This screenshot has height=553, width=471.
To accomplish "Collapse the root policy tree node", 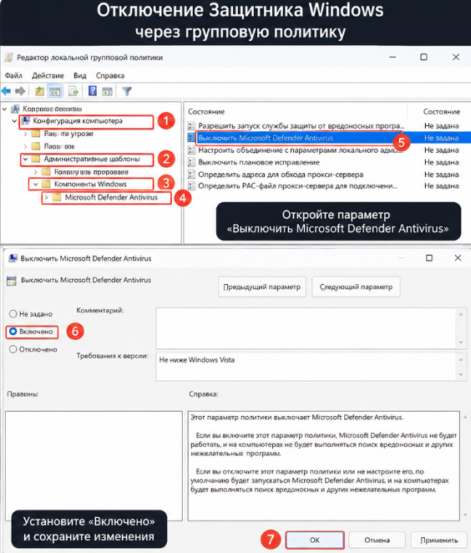I will coord(4,109).
